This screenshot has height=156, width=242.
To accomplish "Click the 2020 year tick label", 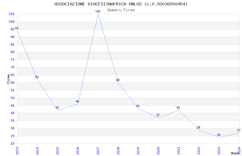I will (x=159, y=151).
